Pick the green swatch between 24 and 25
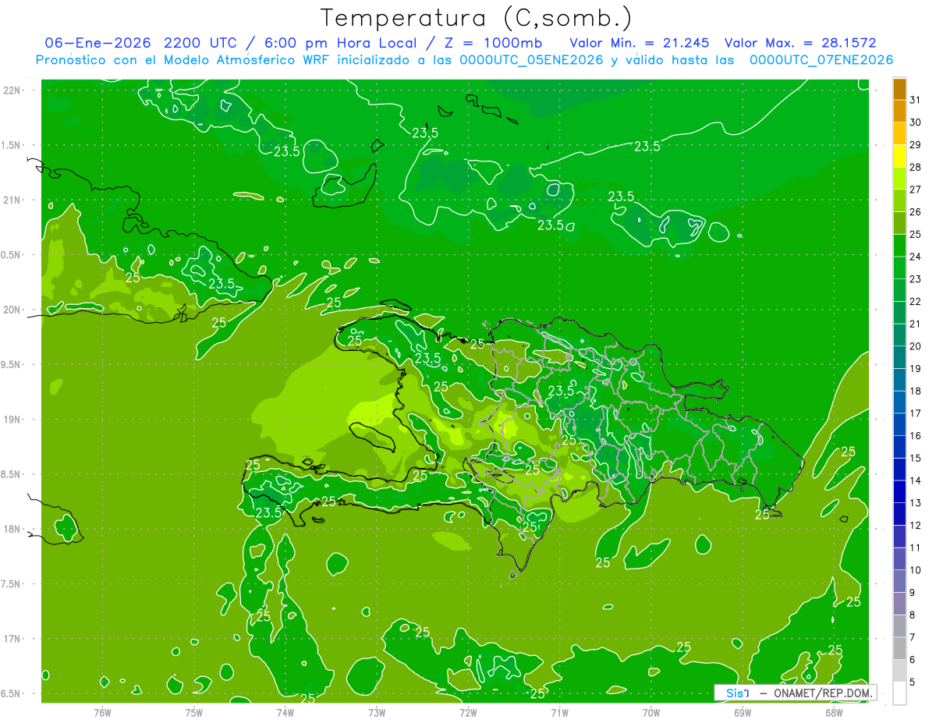The width and height of the screenshot is (936, 723). pyautogui.click(x=899, y=245)
